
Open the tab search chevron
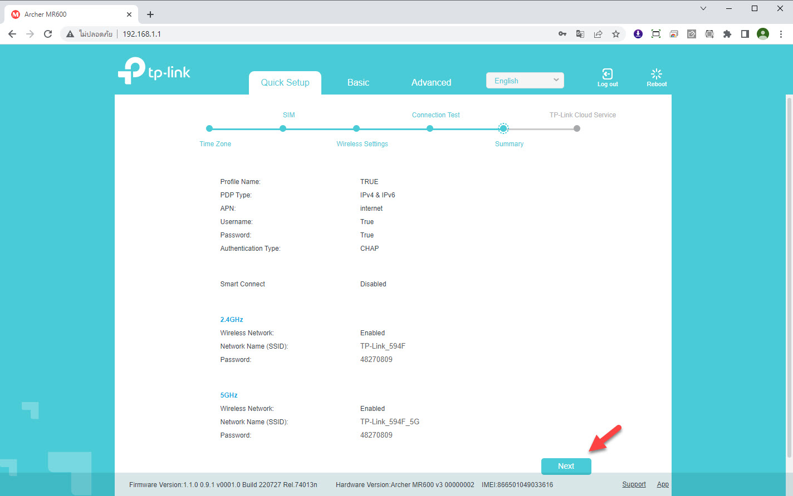[x=703, y=8]
